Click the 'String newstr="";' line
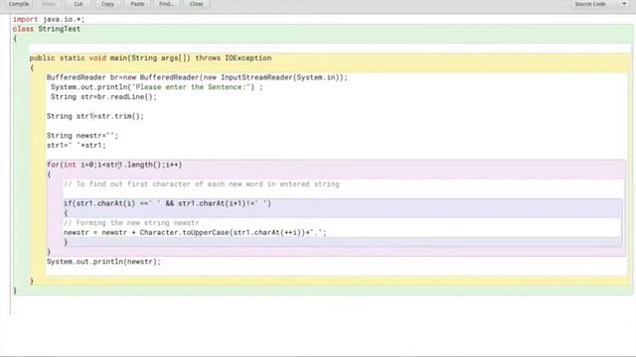 (82, 136)
